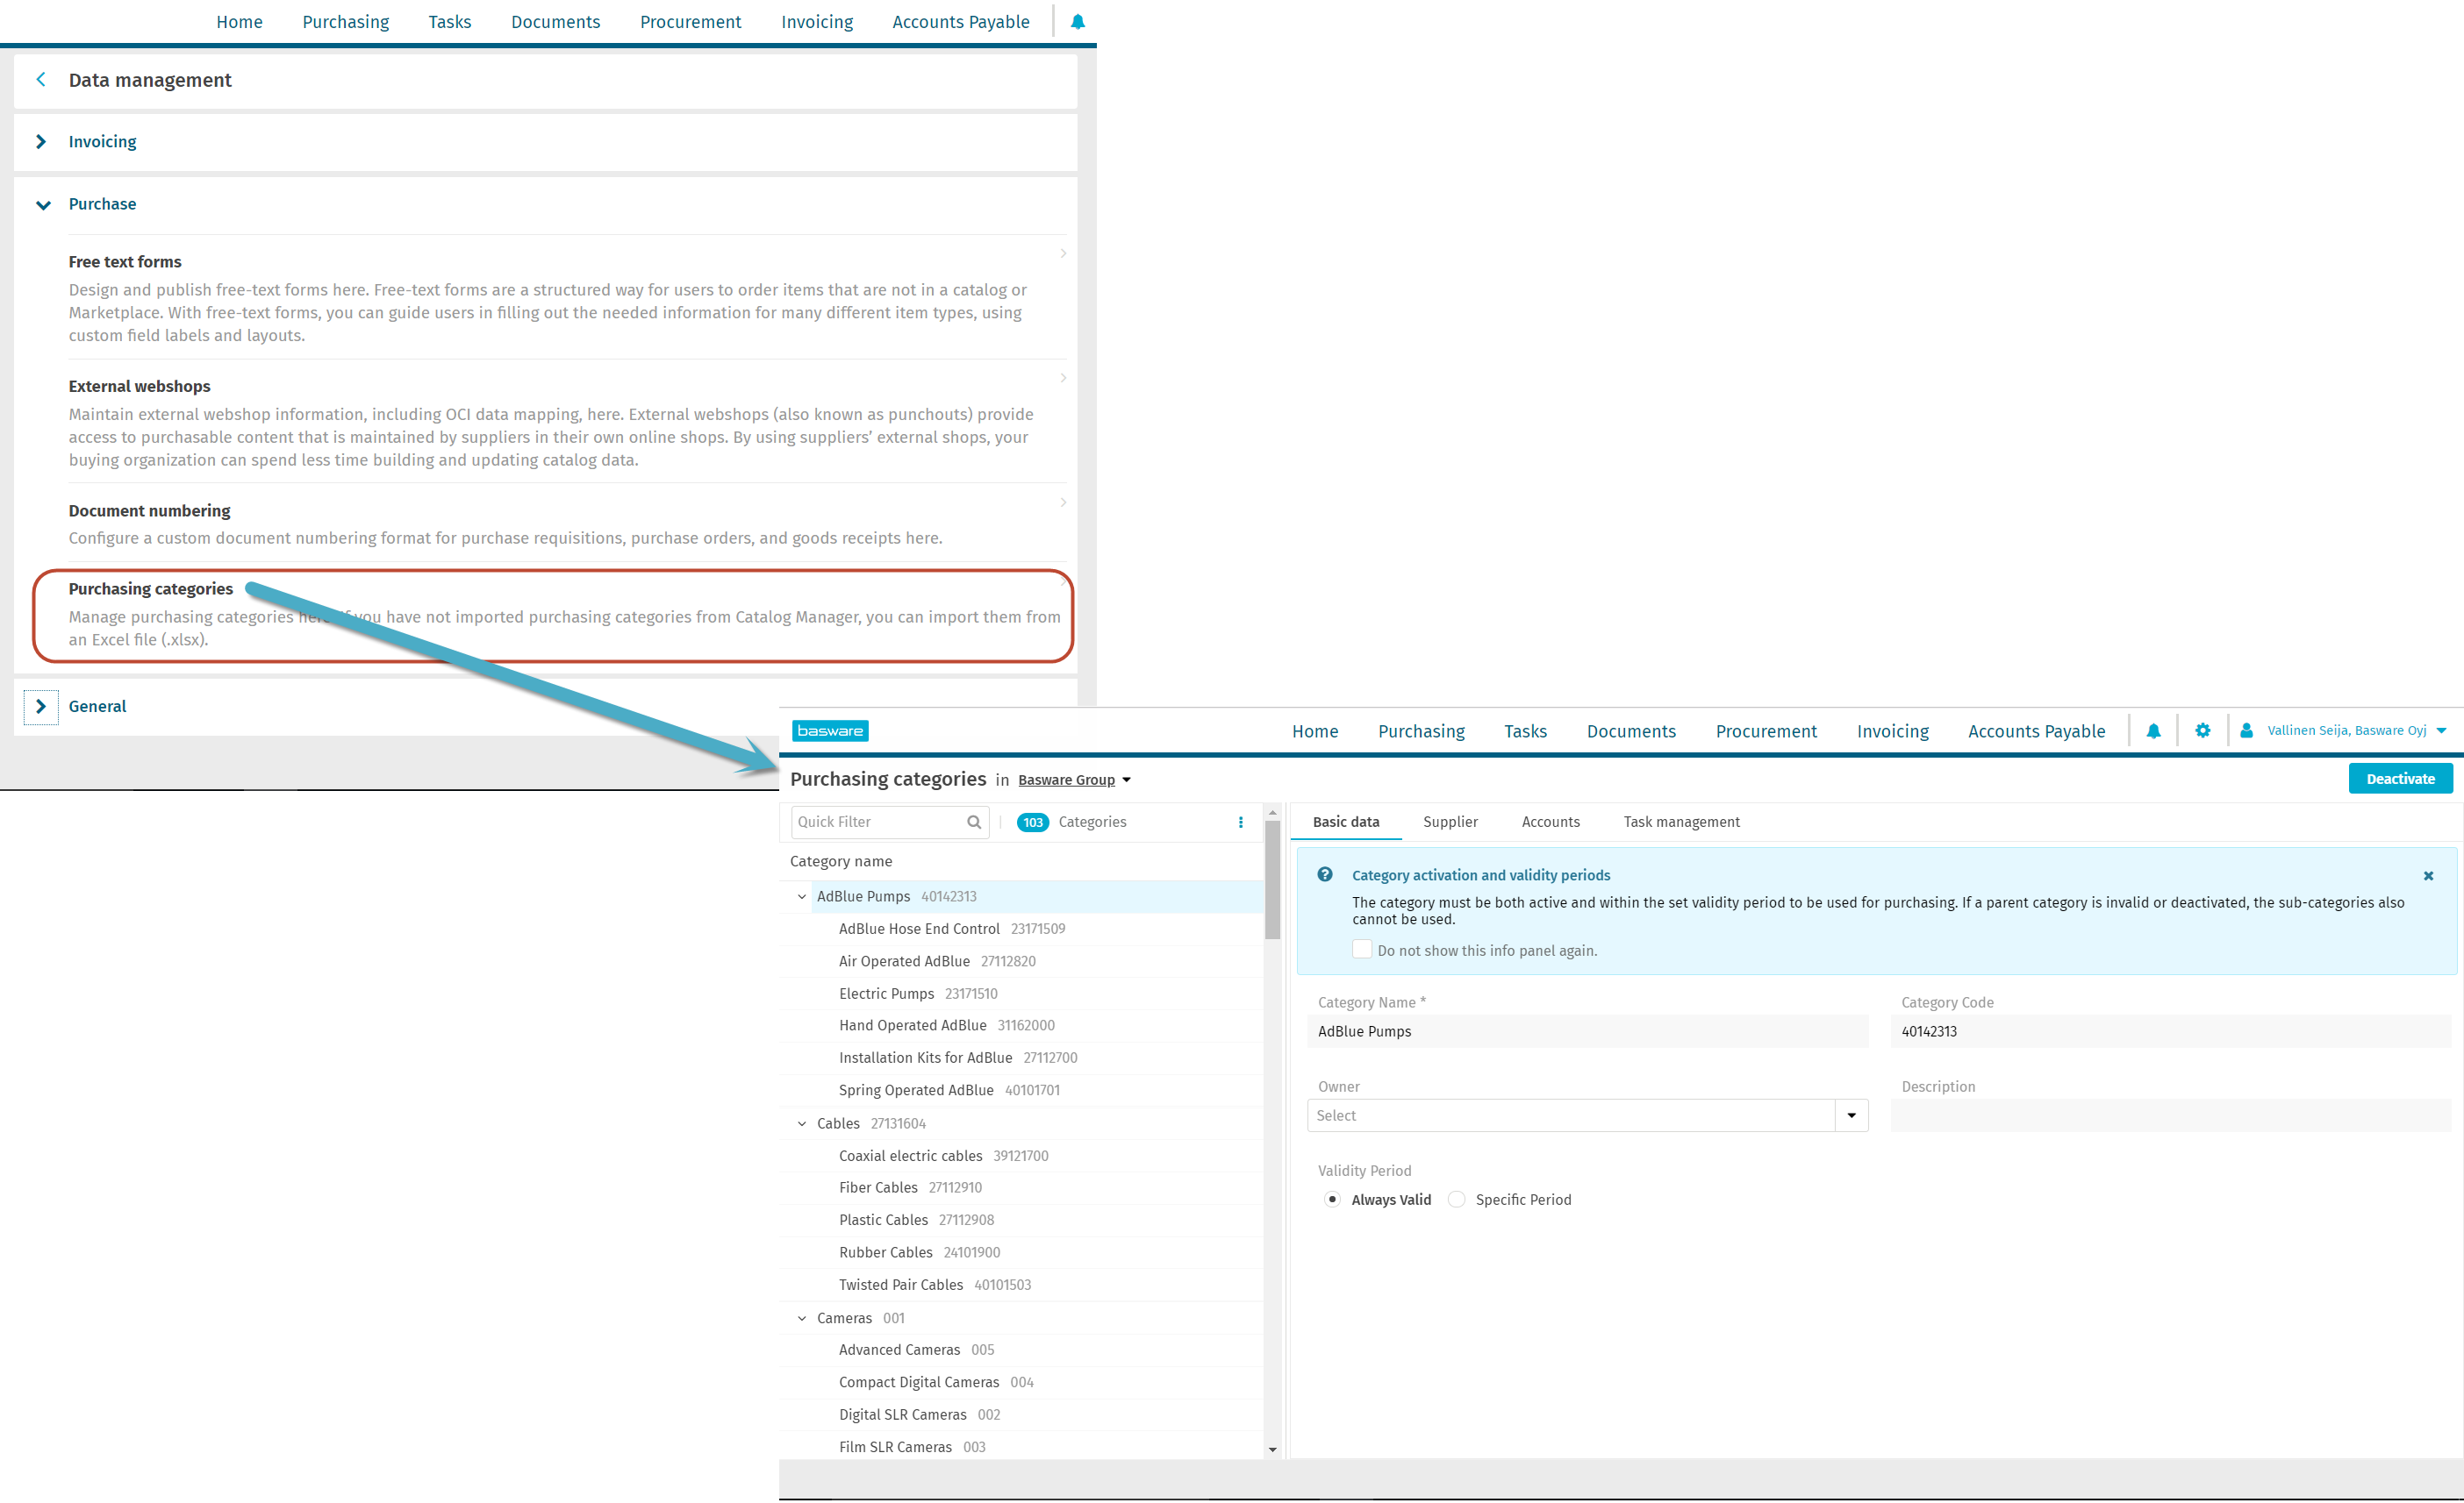Click the back arrow beside Data management
The width and height of the screenshot is (2464, 1503).
coord(41,79)
